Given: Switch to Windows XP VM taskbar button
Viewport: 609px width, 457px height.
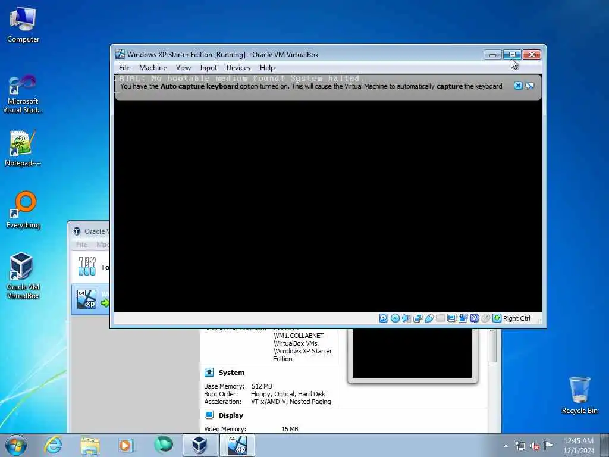Looking at the screenshot, I should point(237,445).
